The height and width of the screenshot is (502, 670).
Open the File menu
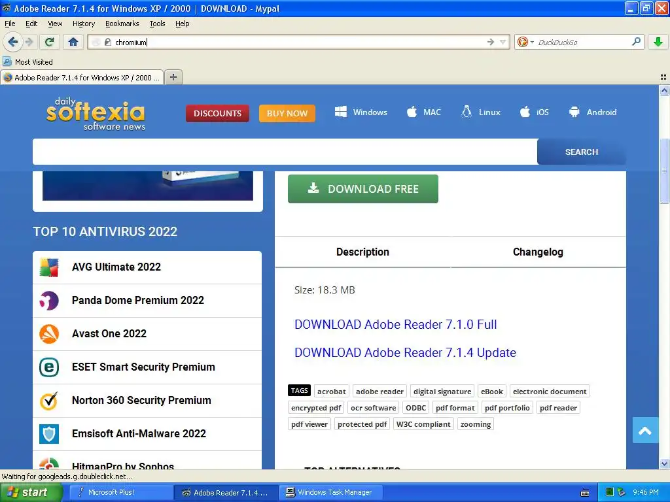(10, 24)
